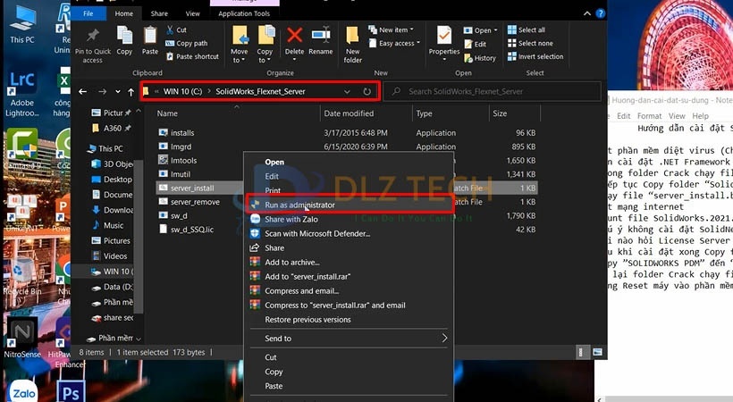Click Format menu in Notepad
This screenshot has width=733, height=402.
tap(649, 116)
